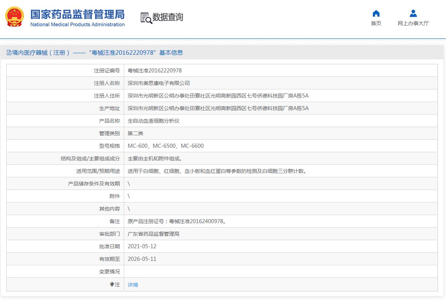Click the 产品名称 row label
This screenshot has height=300, width=446.
109,121
